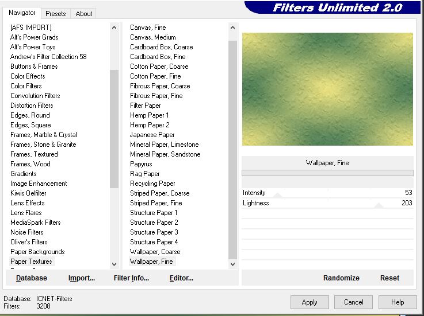Select the Papyrus filter

(x=141, y=164)
